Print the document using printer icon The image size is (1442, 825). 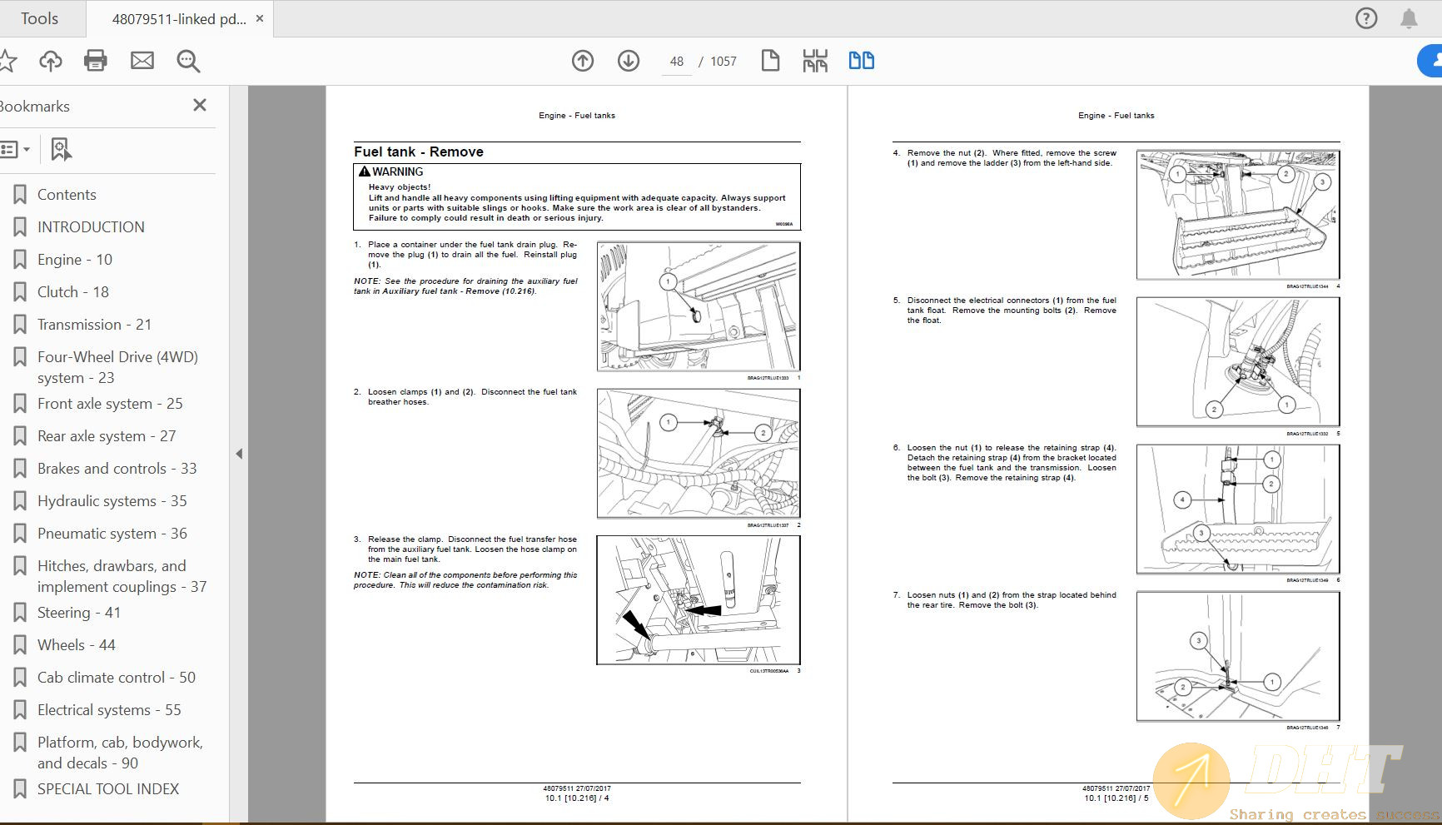(x=96, y=61)
